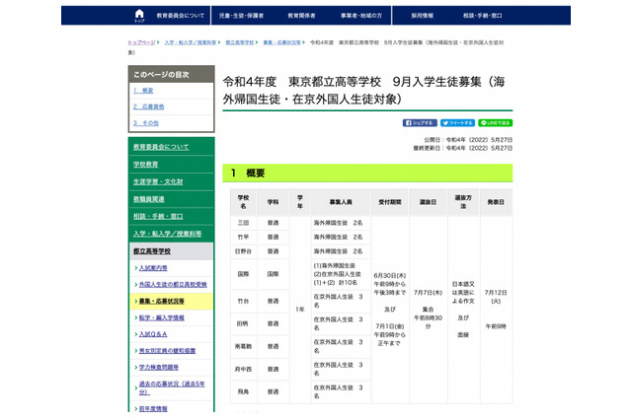This screenshot has height=420, width=632.
Task: Follow the 募集・応募状況等 breadcrumb link
Action: [281, 42]
